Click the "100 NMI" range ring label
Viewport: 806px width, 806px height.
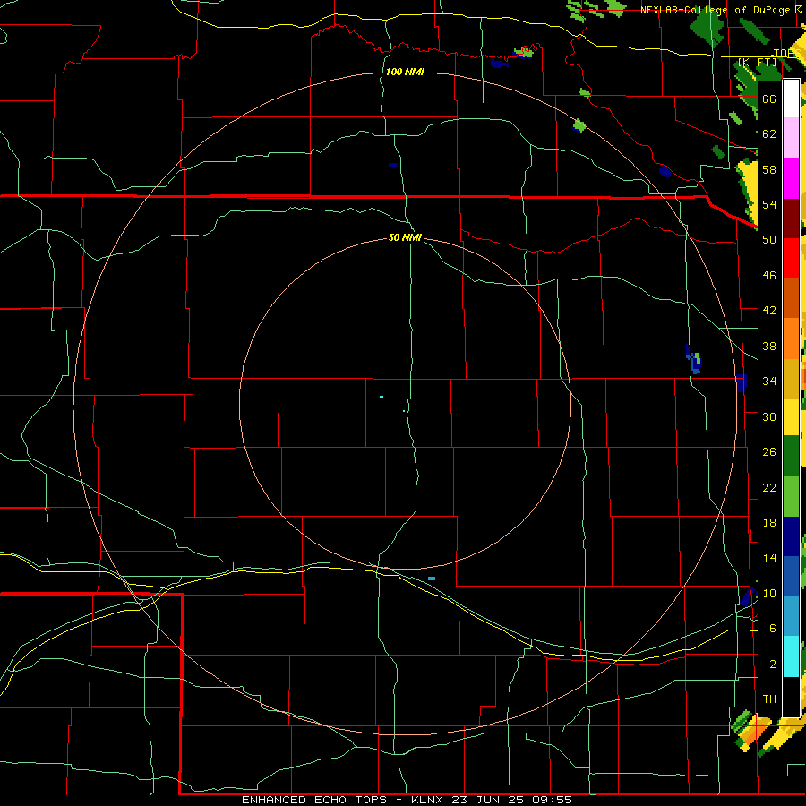(405, 72)
